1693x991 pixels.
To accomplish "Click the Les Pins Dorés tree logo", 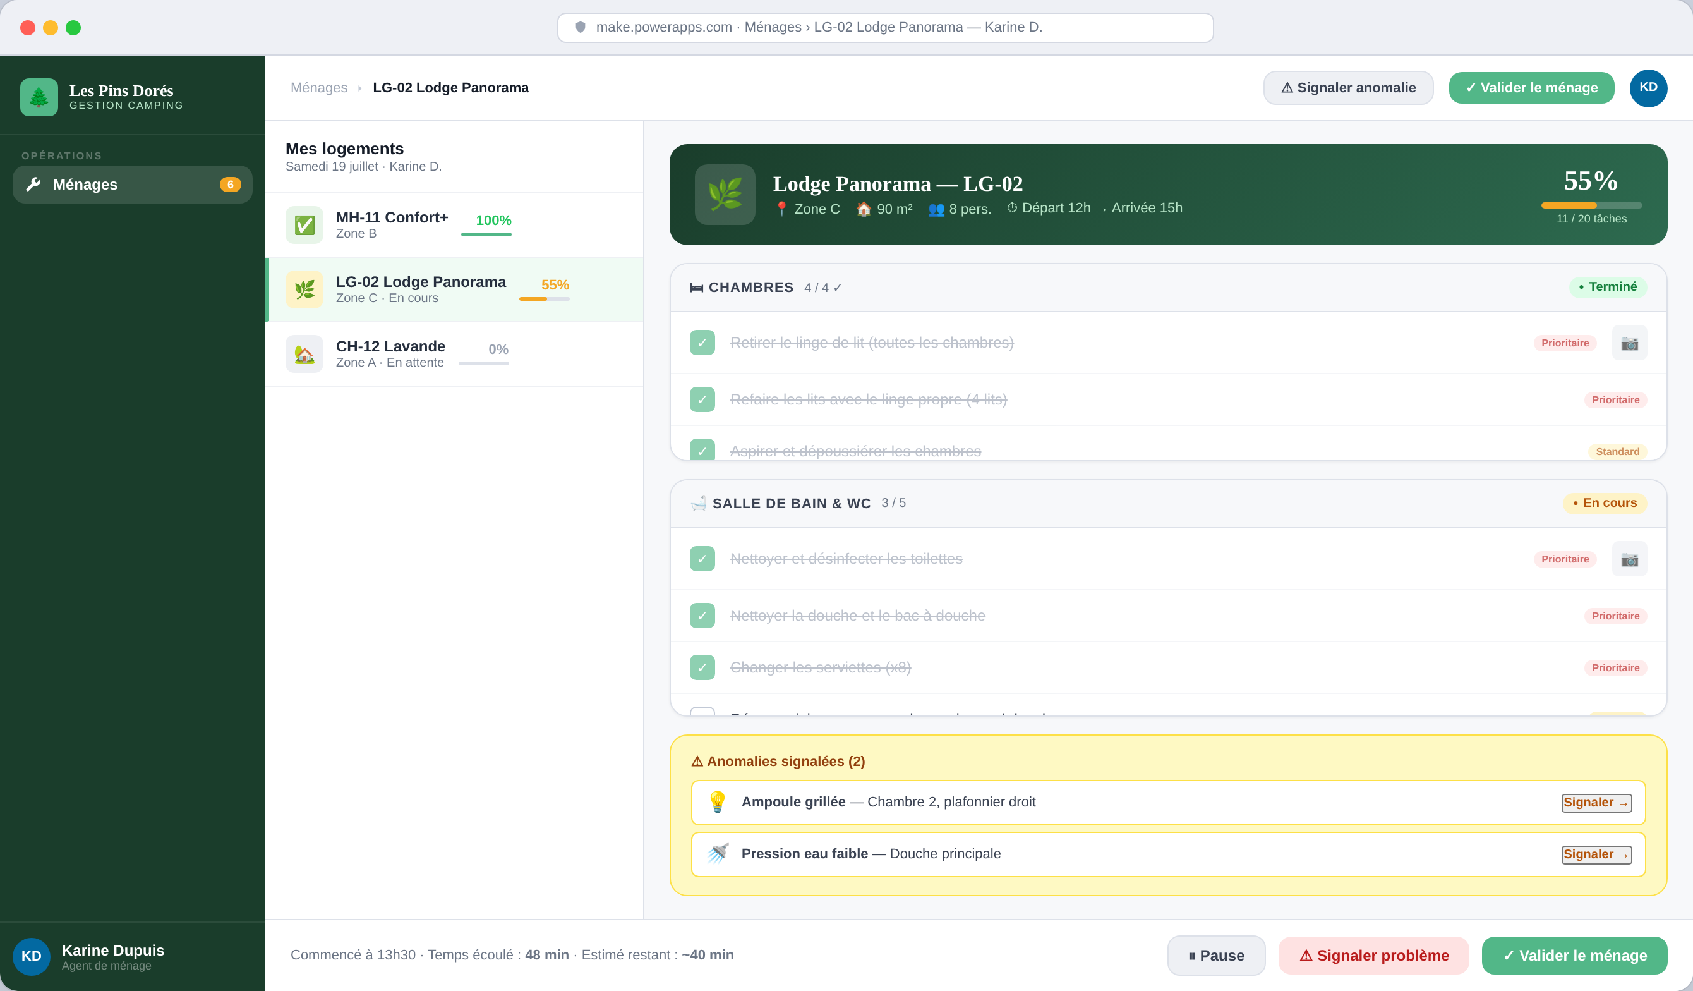I will (x=39, y=97).
